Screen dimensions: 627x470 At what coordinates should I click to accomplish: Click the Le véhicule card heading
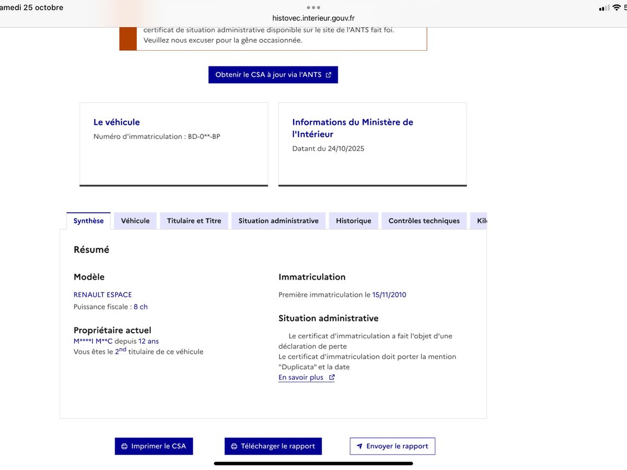click(x=117, y=122)
